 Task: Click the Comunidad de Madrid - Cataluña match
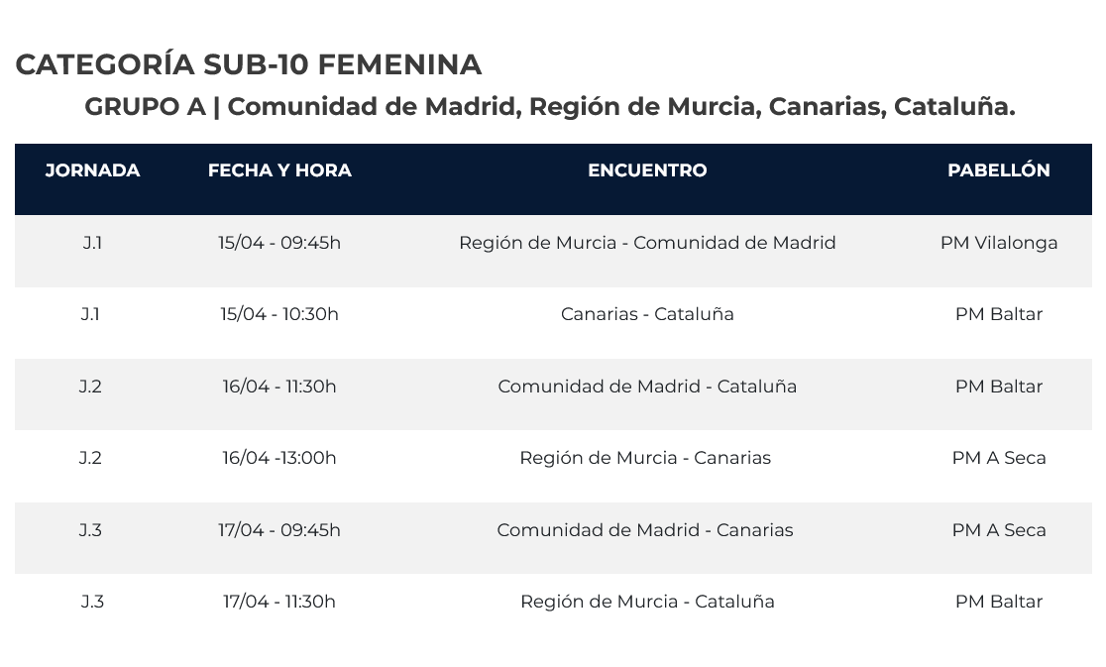point(647,387)
